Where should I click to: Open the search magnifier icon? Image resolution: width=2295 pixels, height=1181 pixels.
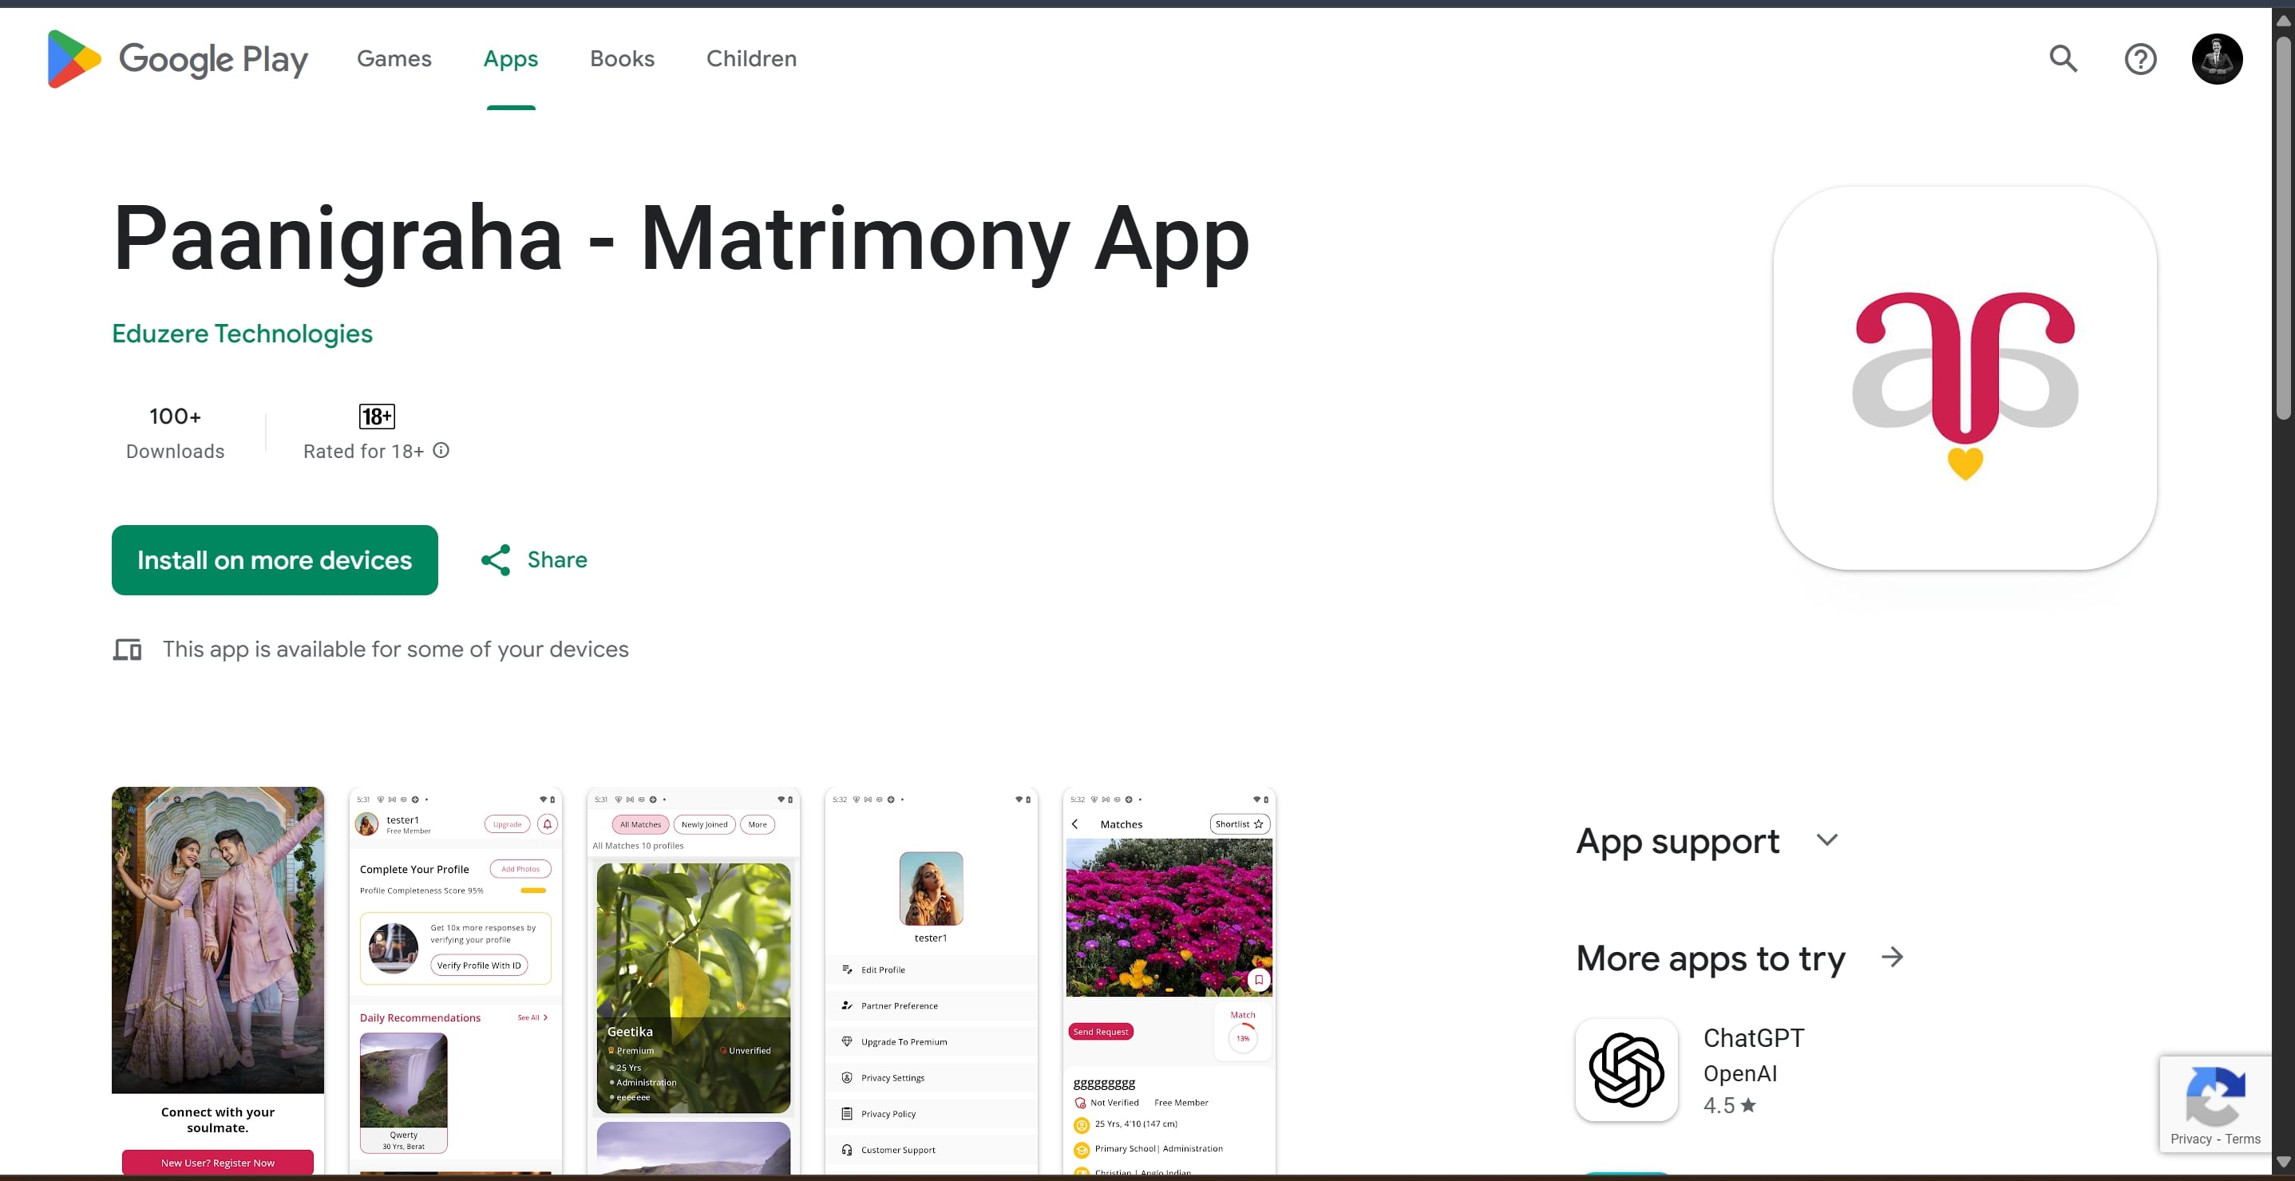2063,59
